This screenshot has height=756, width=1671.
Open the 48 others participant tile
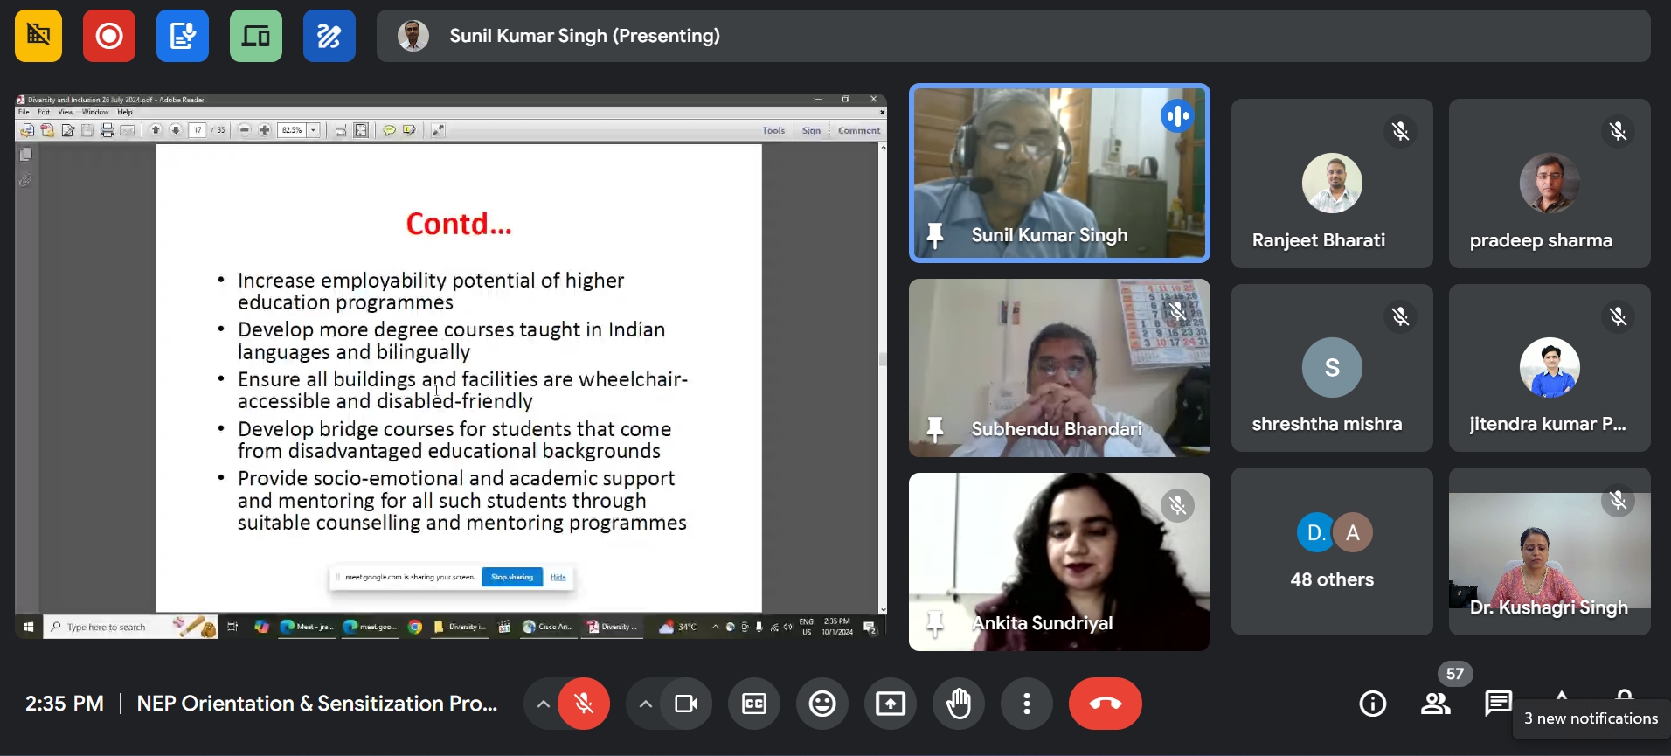[1331, 551]
